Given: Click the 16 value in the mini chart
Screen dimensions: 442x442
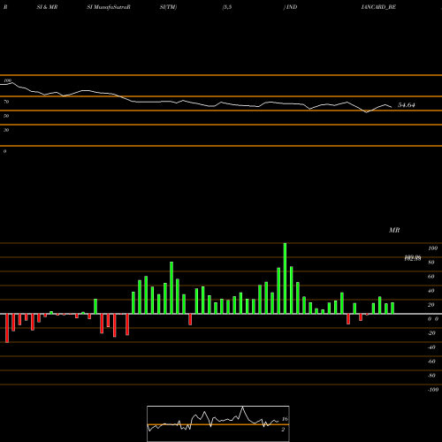Looking at the screenshot, I should point(285,419).
